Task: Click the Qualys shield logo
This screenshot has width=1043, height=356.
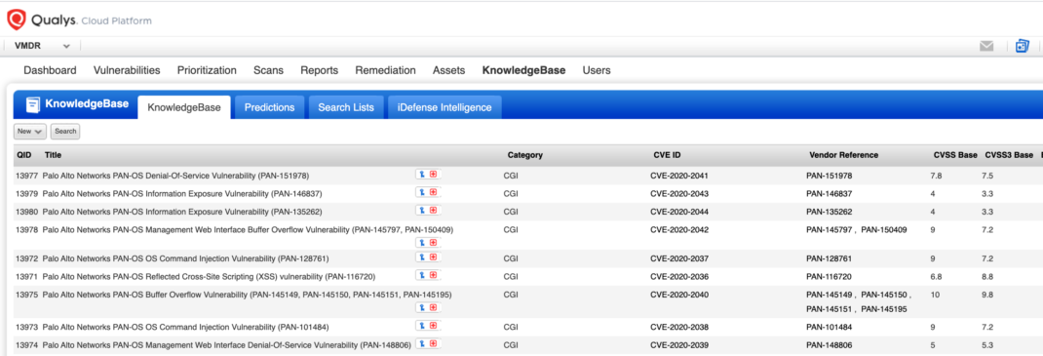Action: coord(16,20)
